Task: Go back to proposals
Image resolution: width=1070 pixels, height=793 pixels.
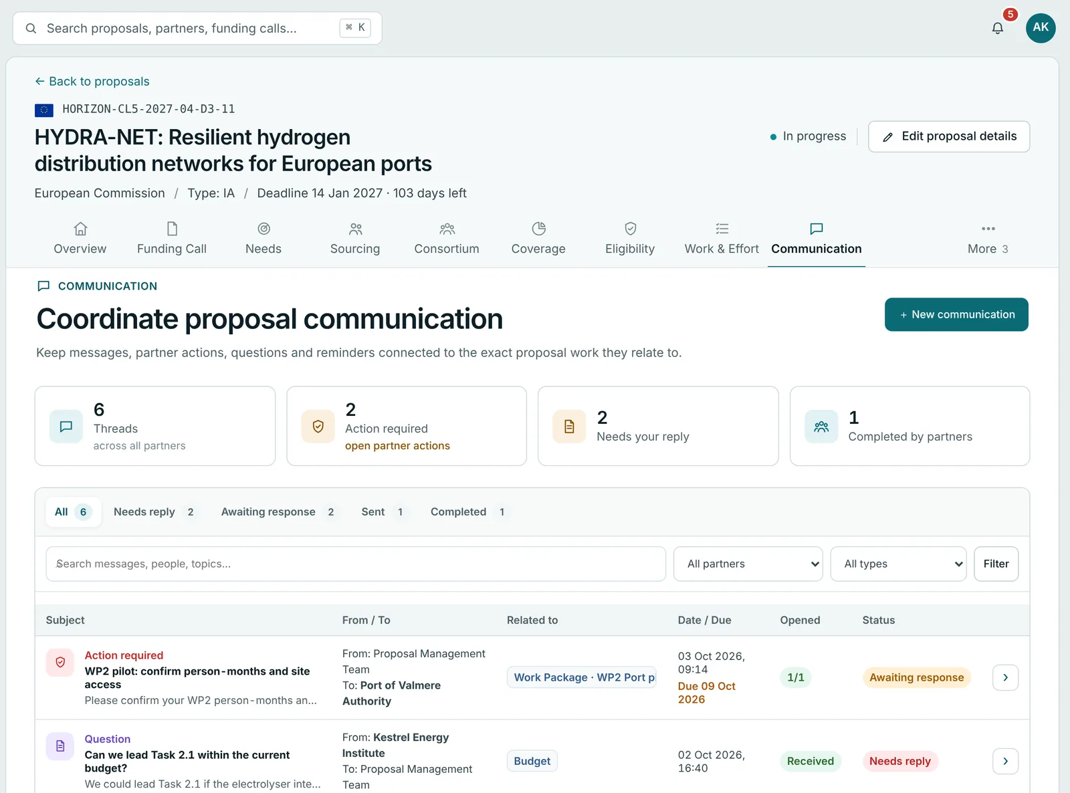Action: 92,82
